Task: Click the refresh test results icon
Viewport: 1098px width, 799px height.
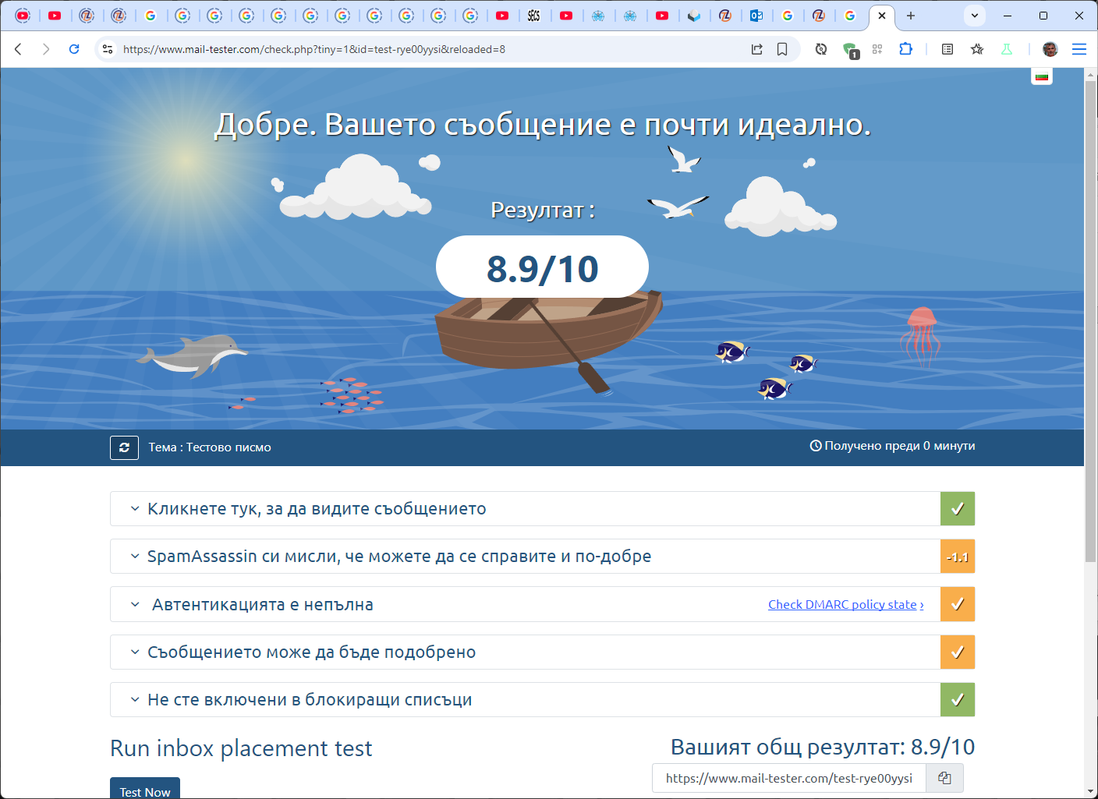Action: tap(124, 447)
